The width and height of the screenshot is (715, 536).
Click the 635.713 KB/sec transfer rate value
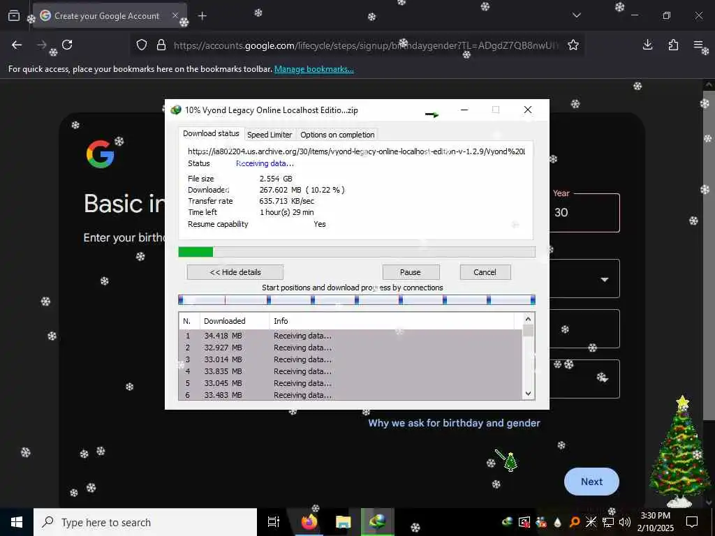click(x=286, y=201)
